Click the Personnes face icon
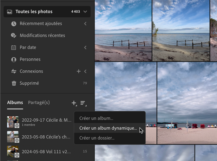 [14, 59]
